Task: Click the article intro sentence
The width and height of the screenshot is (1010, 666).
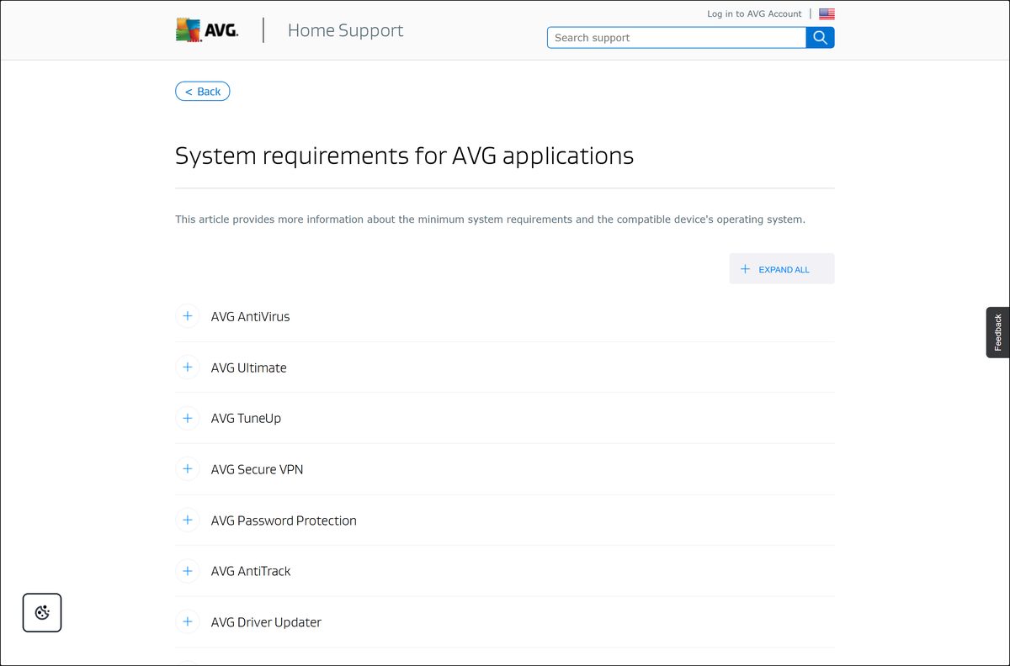Action: [x=490, y=219]
